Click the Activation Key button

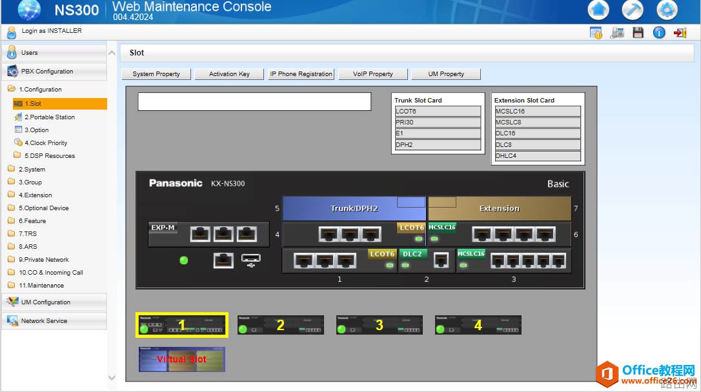tap(229, 74)
